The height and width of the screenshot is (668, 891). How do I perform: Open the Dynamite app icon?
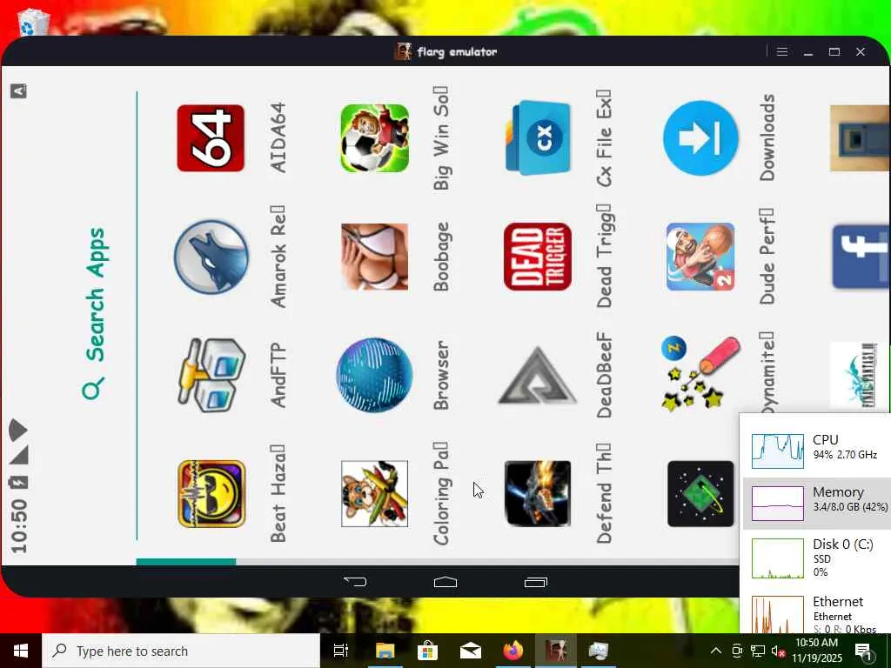click(x=700, y=373)
